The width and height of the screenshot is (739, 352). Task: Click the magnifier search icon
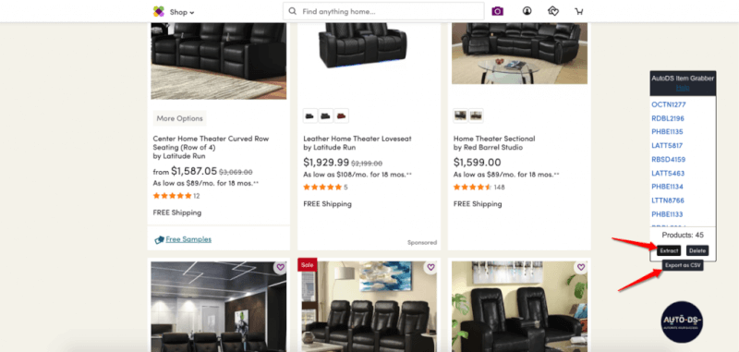point(293,11)
